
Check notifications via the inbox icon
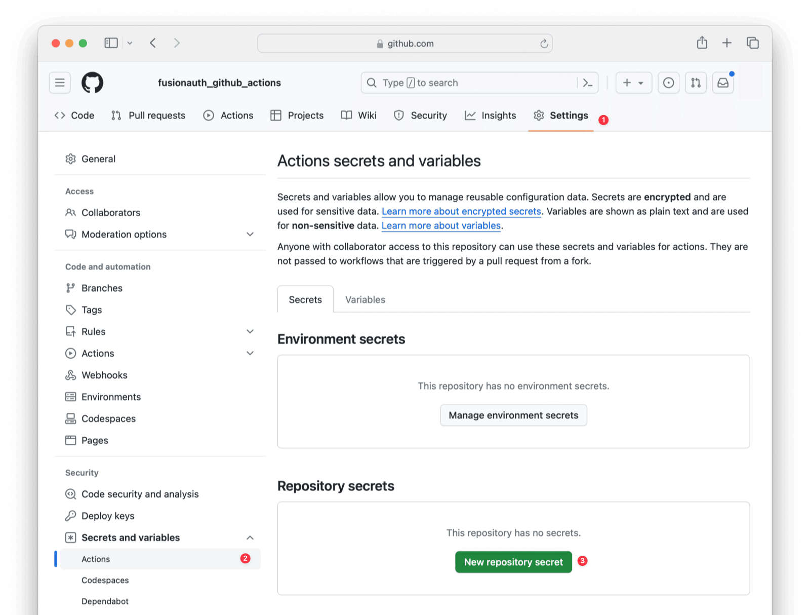coord(722,83)
